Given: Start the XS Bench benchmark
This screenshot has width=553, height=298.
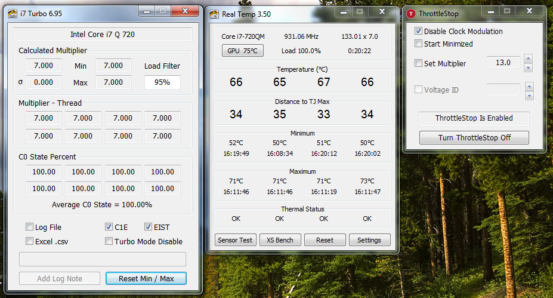Looking at the screenshot, I should (280, 240).
